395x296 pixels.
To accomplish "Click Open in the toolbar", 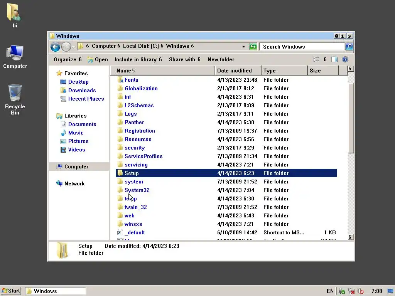I will click(98, 59).
